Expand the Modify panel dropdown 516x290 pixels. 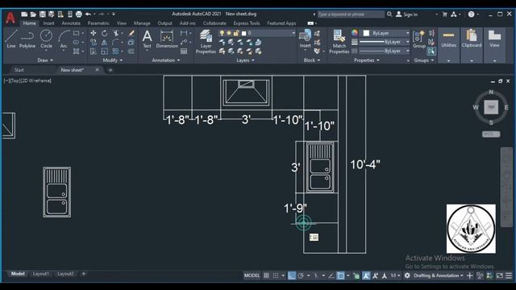[x=113, y=60]
